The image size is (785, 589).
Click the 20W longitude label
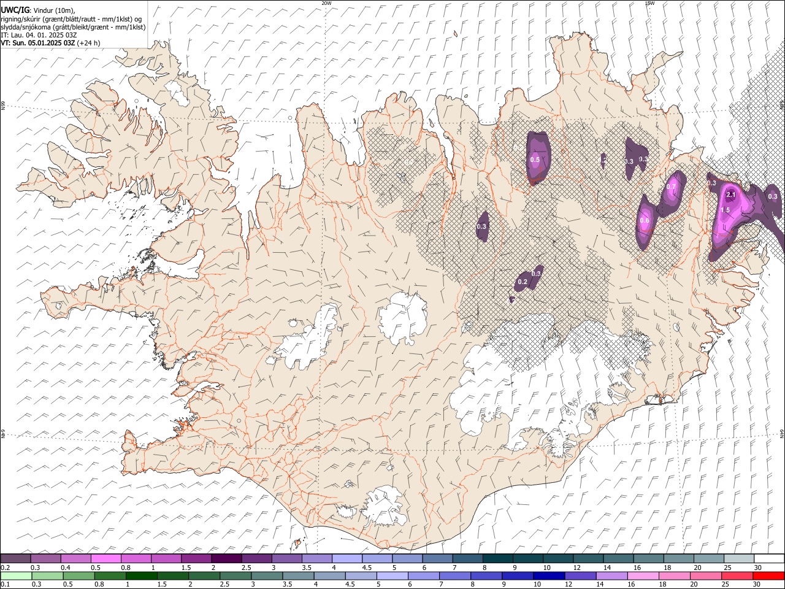point(327,3)
